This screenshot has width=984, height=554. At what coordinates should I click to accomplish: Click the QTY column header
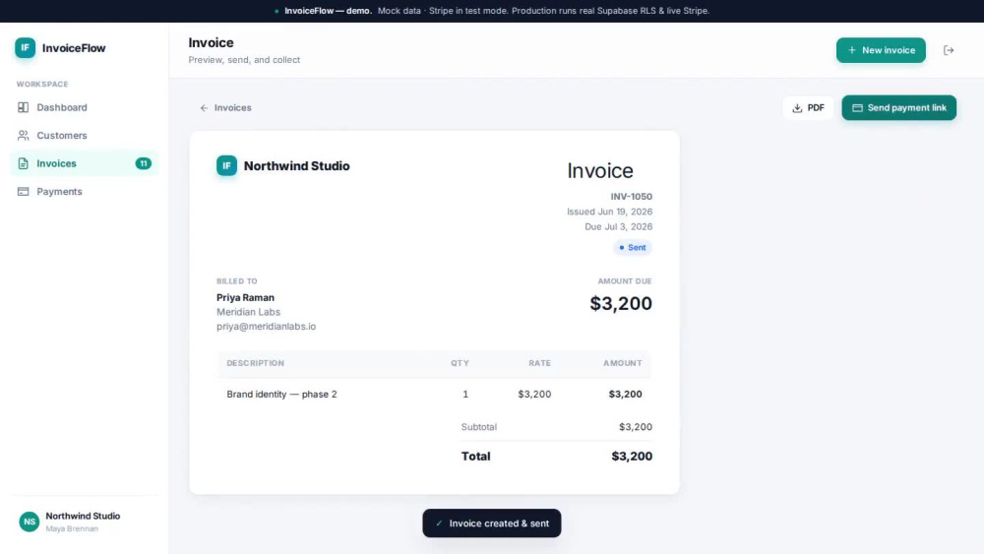(x=460, y=363)
